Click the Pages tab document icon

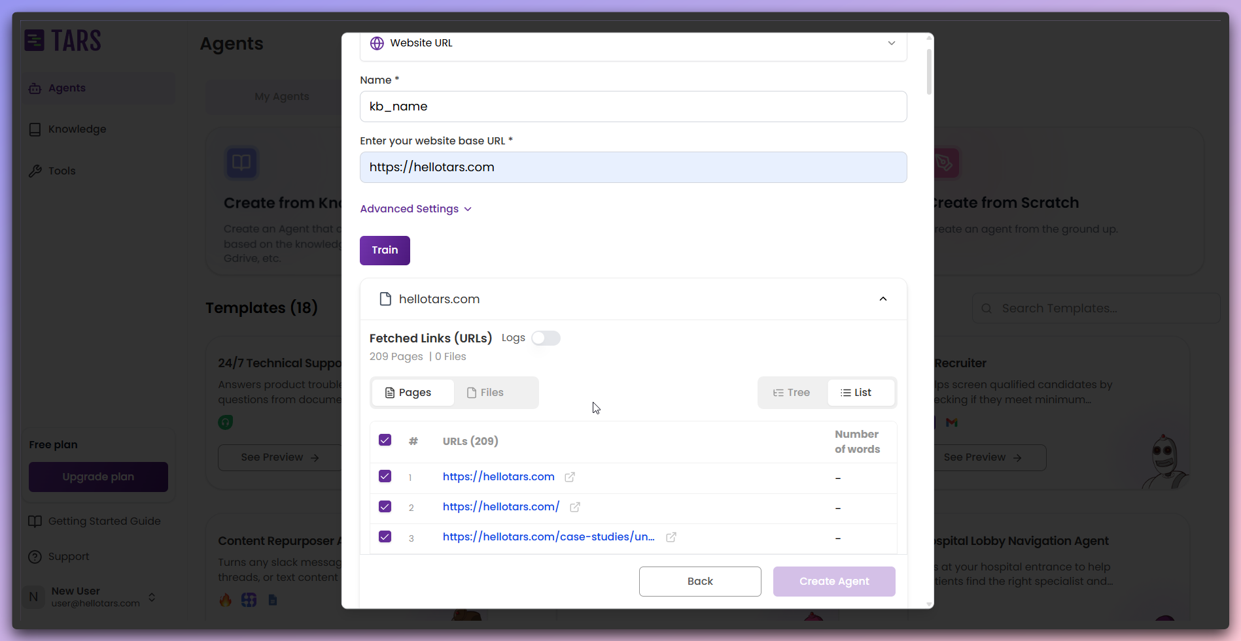[x=390, y=393]
